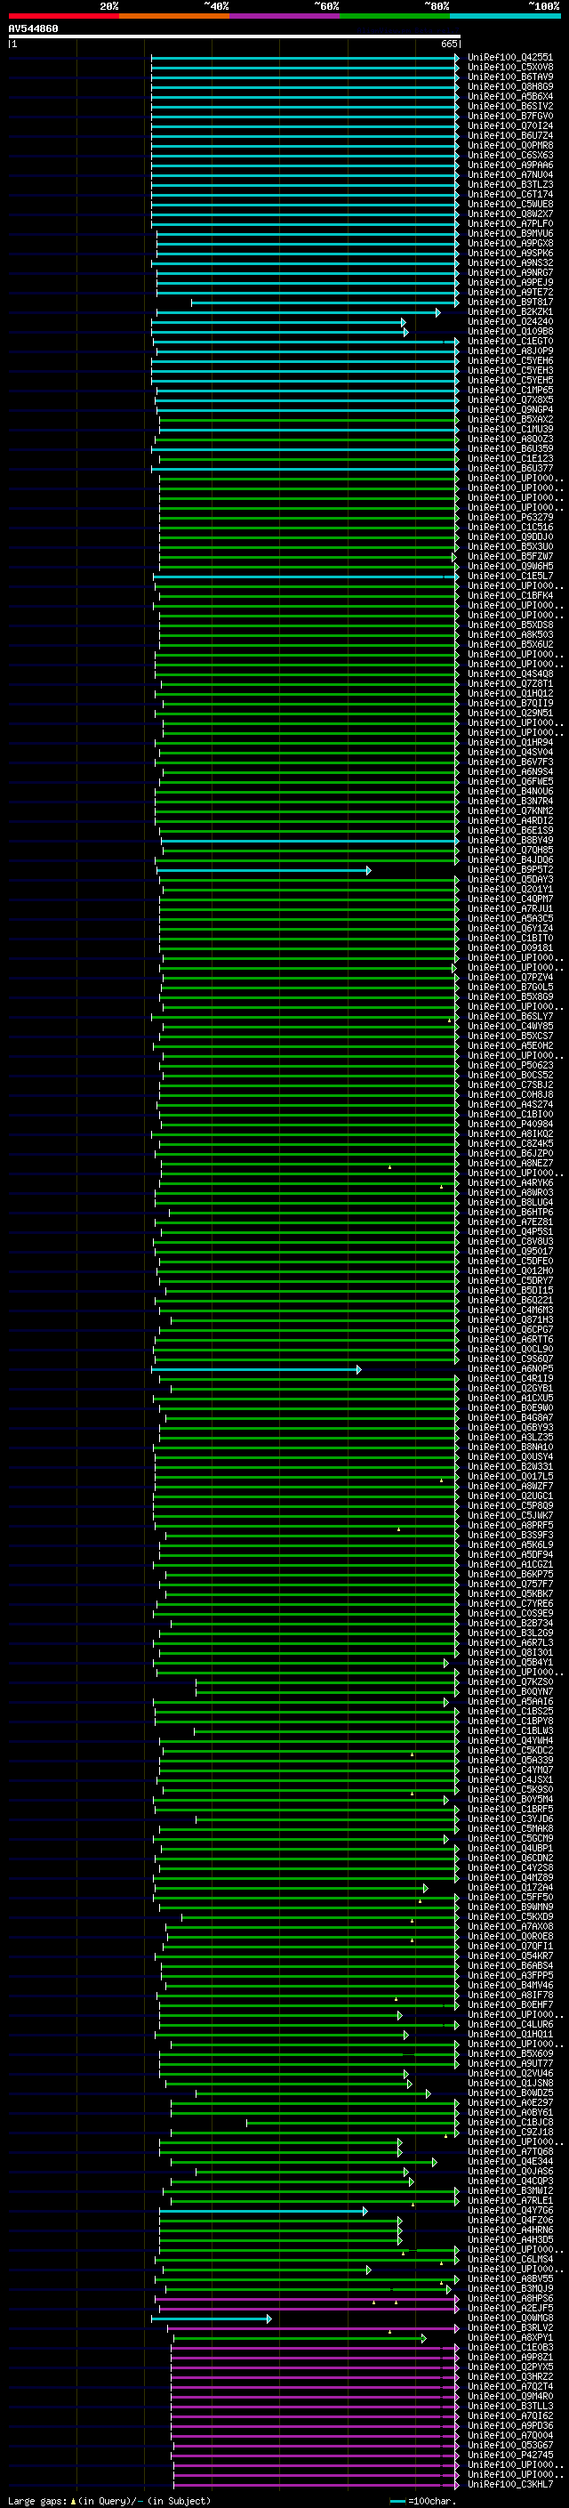
Task: Select the UniRef100_B9T817 label
Action: point(510,302)
